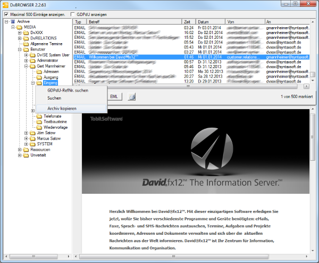
Task: Click the Allgemeine Termine folder icon
Action: (x=26, y=44)
